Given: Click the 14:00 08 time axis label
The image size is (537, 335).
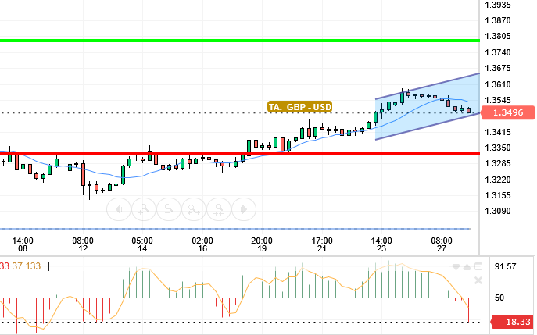Looking at the screenshot, I should [23, 244].
